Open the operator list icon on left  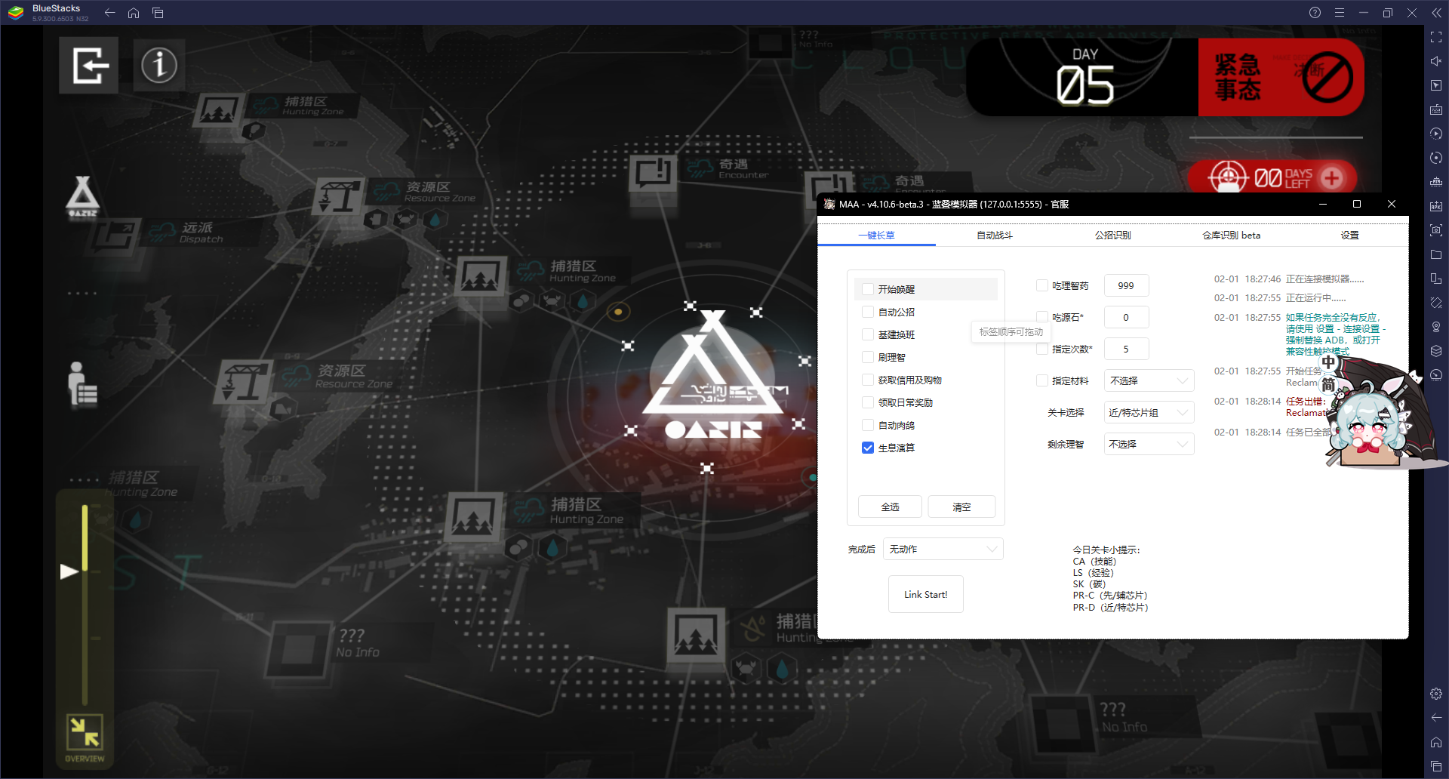[x=82, y=384]
